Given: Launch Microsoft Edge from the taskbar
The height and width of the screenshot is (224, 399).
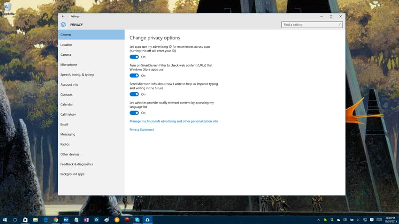Looking at the screenshot, I should (46, 220).
